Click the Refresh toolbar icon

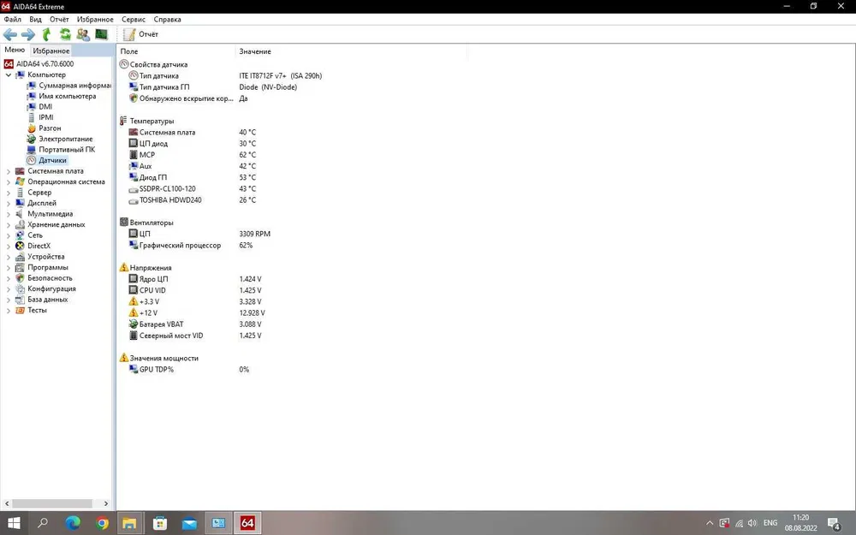click(65, 34)
